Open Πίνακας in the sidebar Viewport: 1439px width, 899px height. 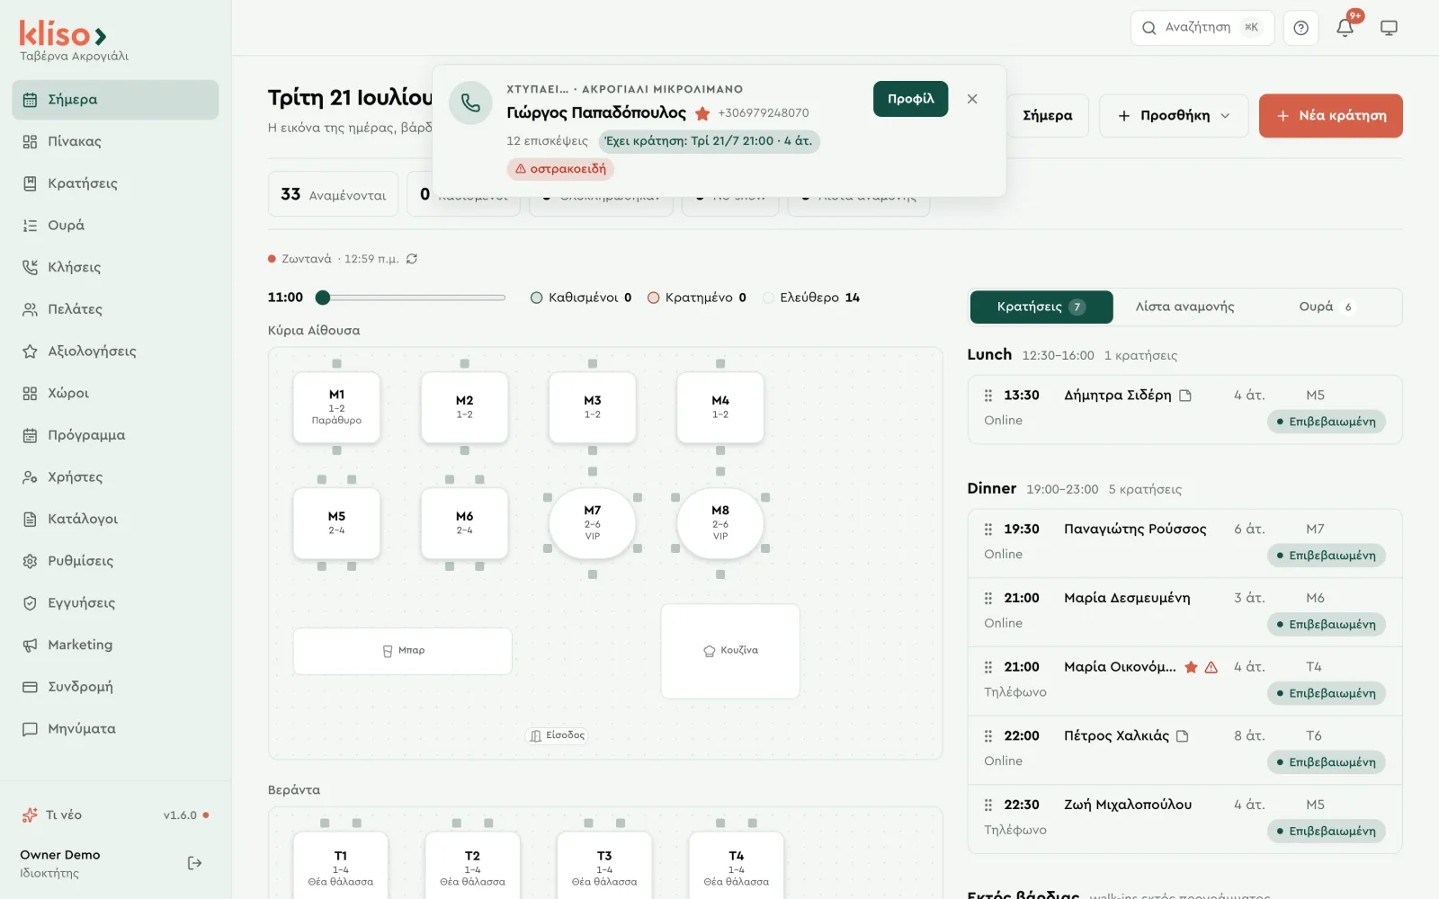point(115,142)
